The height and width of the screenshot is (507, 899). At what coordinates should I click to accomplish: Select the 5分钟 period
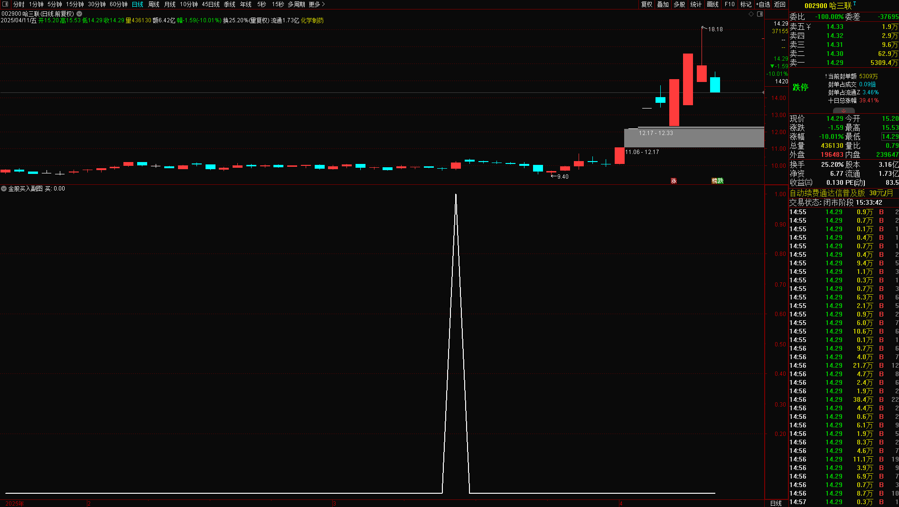55,4
